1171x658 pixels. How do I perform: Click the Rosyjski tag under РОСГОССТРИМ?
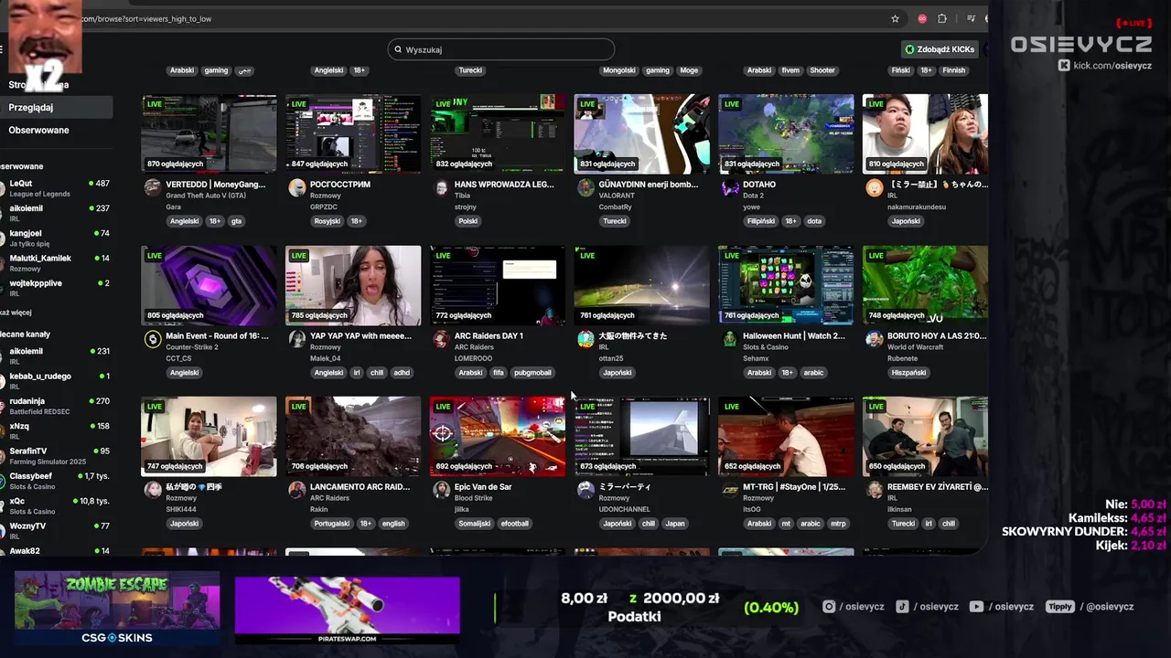[327, 221]
